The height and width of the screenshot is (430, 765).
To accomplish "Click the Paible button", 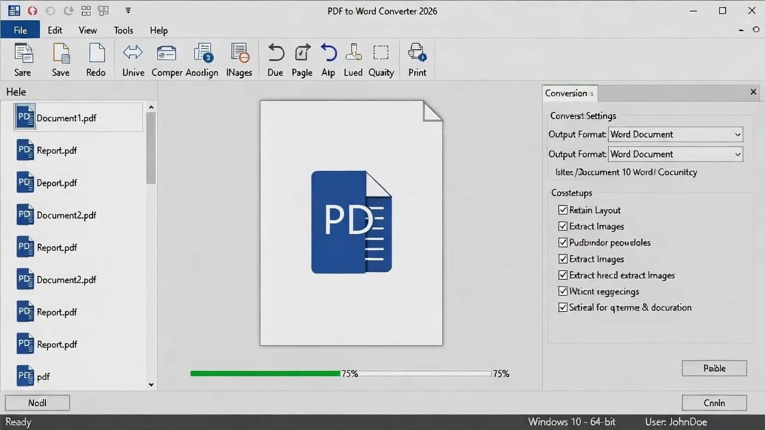I will click(x=714, y=368).
